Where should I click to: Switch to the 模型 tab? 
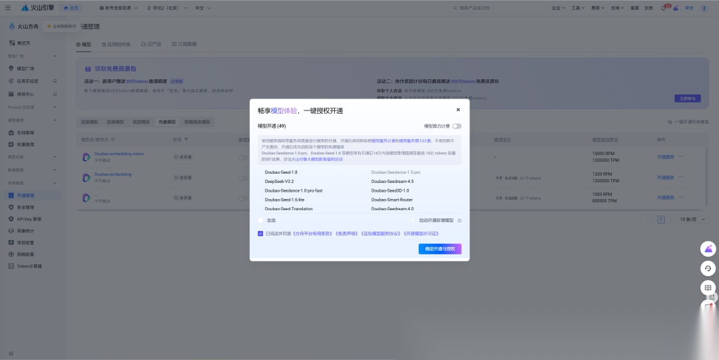(84, 45)
